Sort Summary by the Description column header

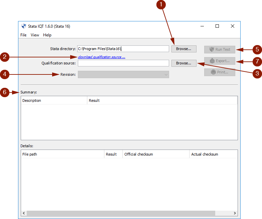pos(54,100)
